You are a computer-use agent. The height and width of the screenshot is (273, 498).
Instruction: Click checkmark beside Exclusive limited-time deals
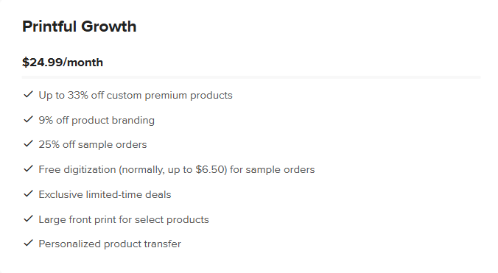click(x=28, y=194)
